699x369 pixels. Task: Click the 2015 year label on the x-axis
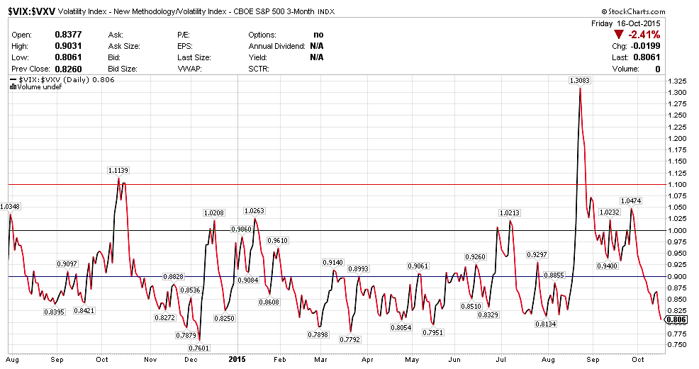[x=237, y=359]
